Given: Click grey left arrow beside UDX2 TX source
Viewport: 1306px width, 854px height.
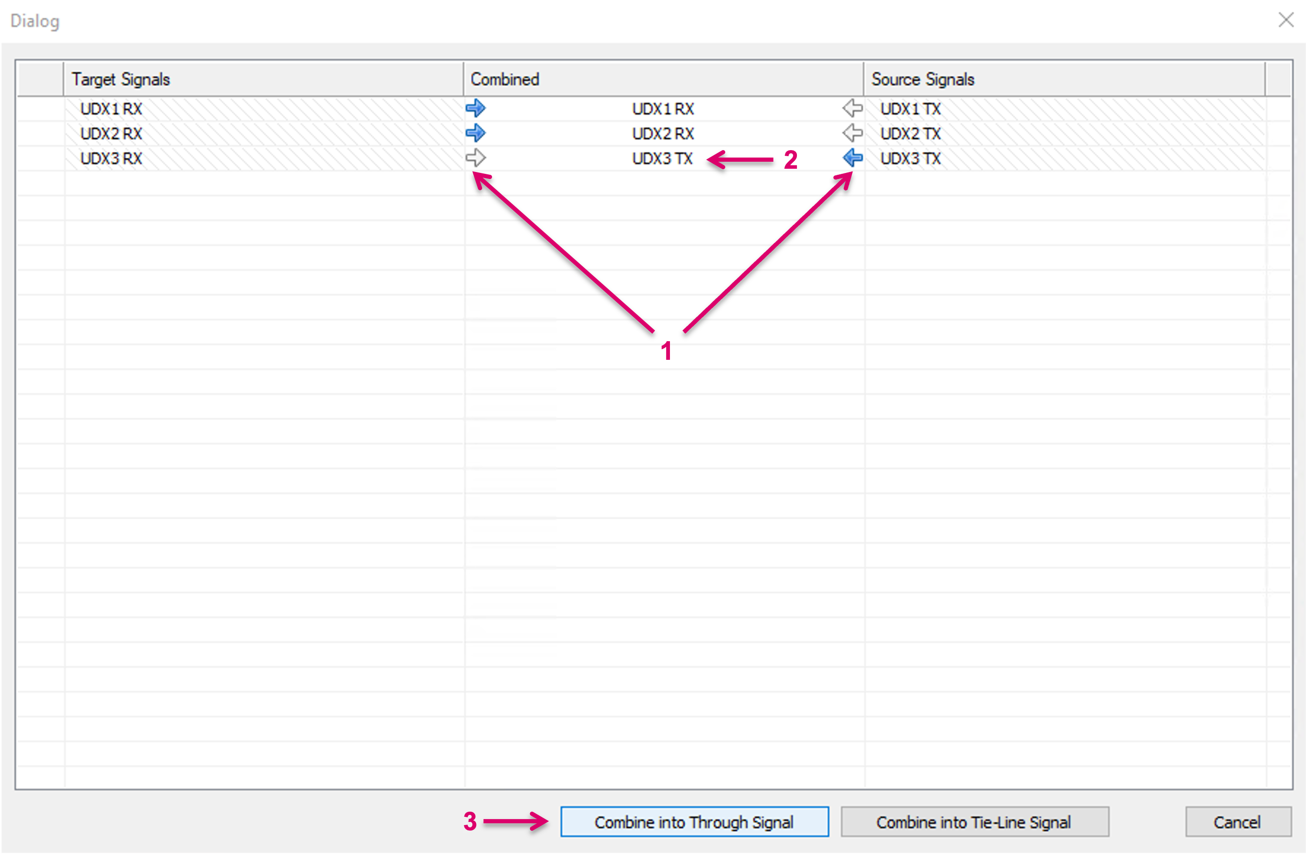Looking at the screenshot, I should click(852, 133).
